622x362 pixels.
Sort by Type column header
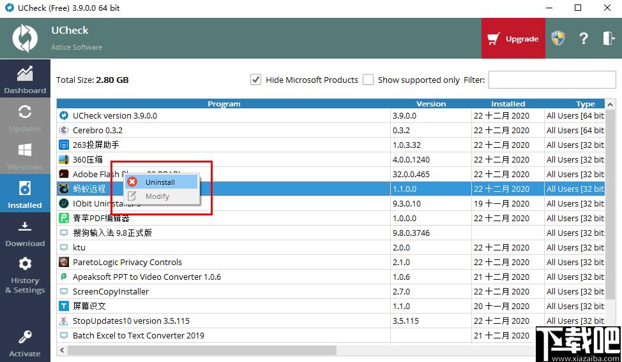[x=575, y=104]
